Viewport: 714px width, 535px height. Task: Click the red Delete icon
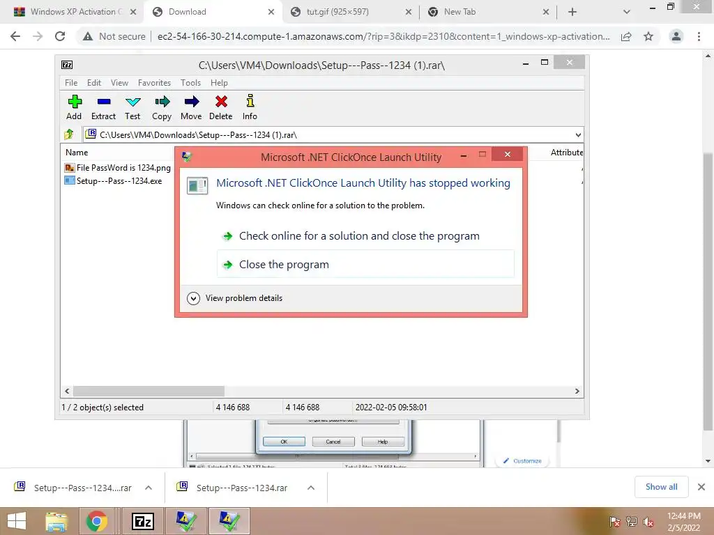coord(221,107)
